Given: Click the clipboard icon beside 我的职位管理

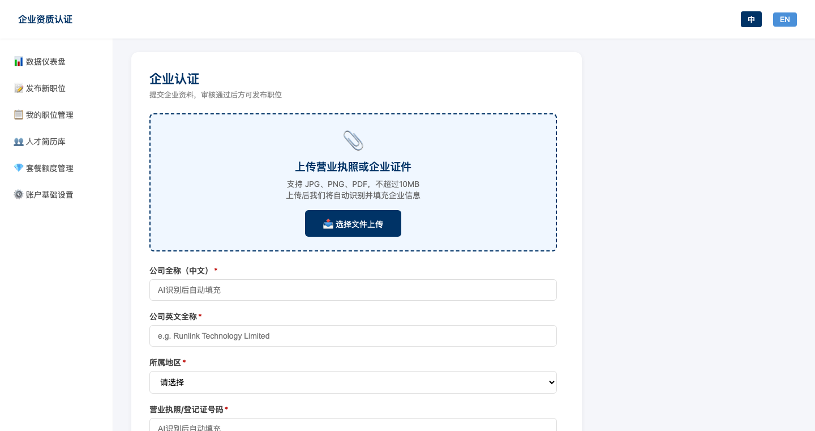Looking at the screenshot, I should click(x=19, y=115).
